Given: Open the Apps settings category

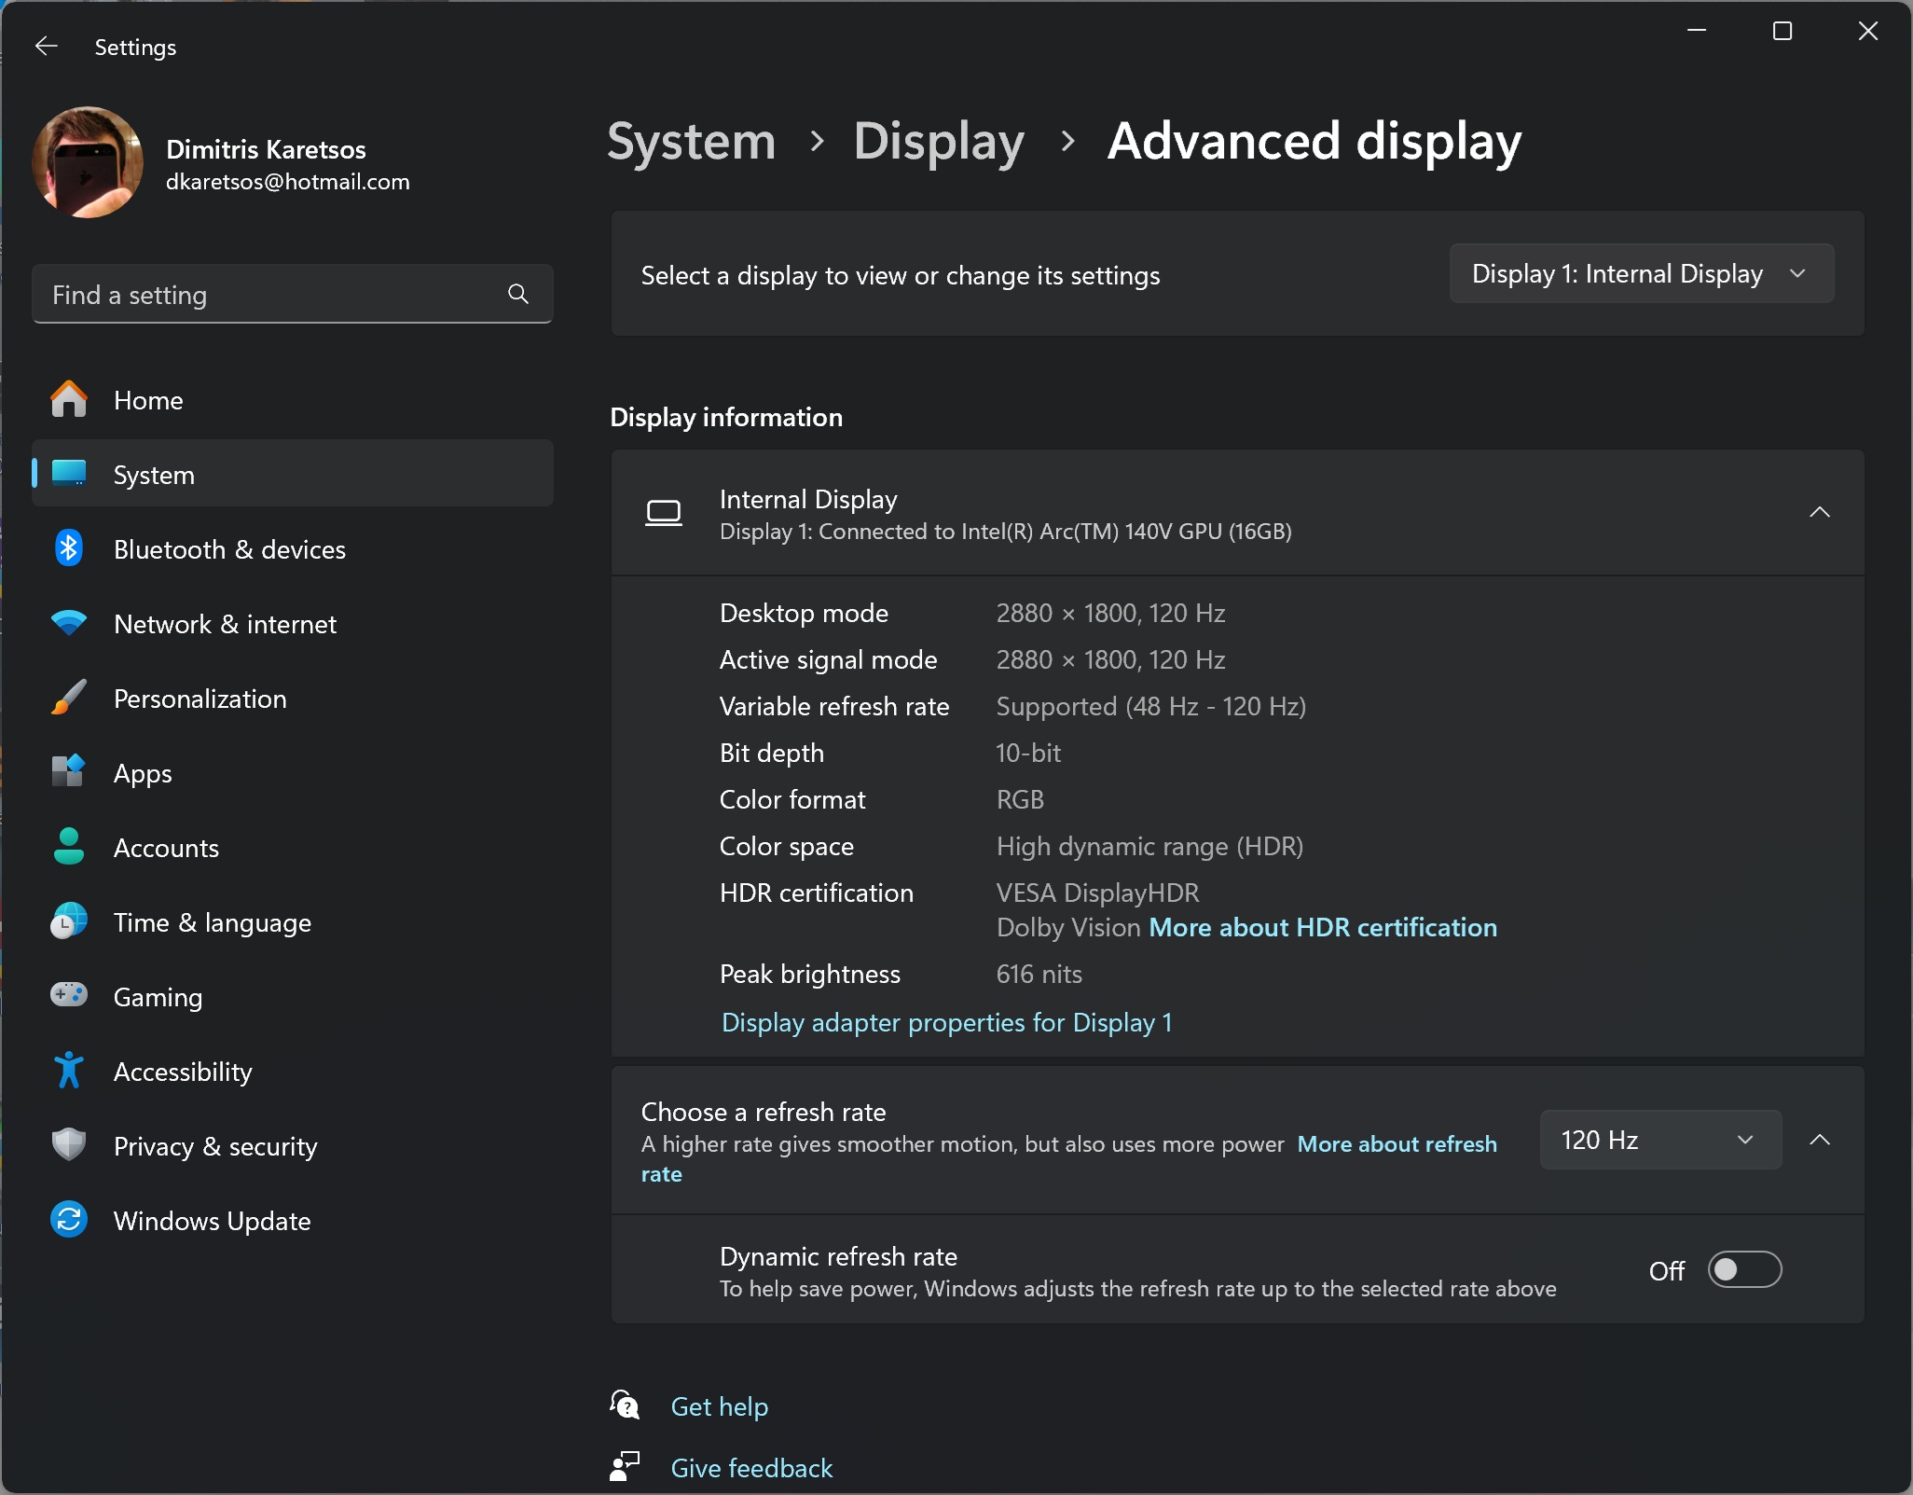Looking at the screenshot, I should 143,773.
